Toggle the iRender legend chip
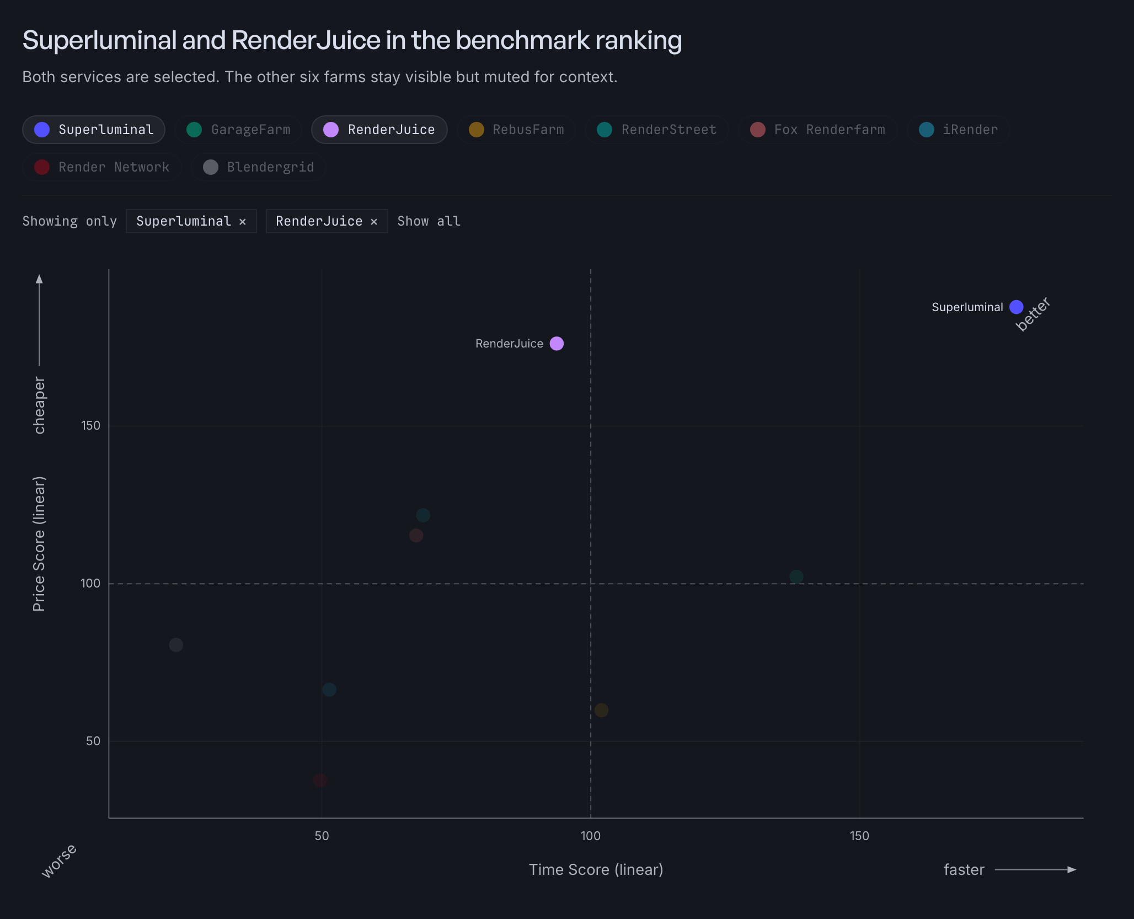Viewport: 1134px width, 919px height. (x=959, y=130)
